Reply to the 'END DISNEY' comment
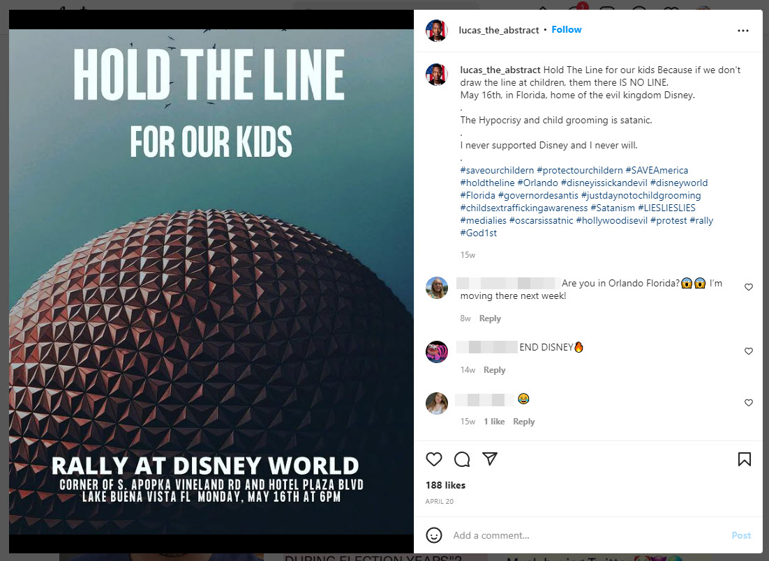The height and width of the screenshot is (561, 769). [494, 370]
